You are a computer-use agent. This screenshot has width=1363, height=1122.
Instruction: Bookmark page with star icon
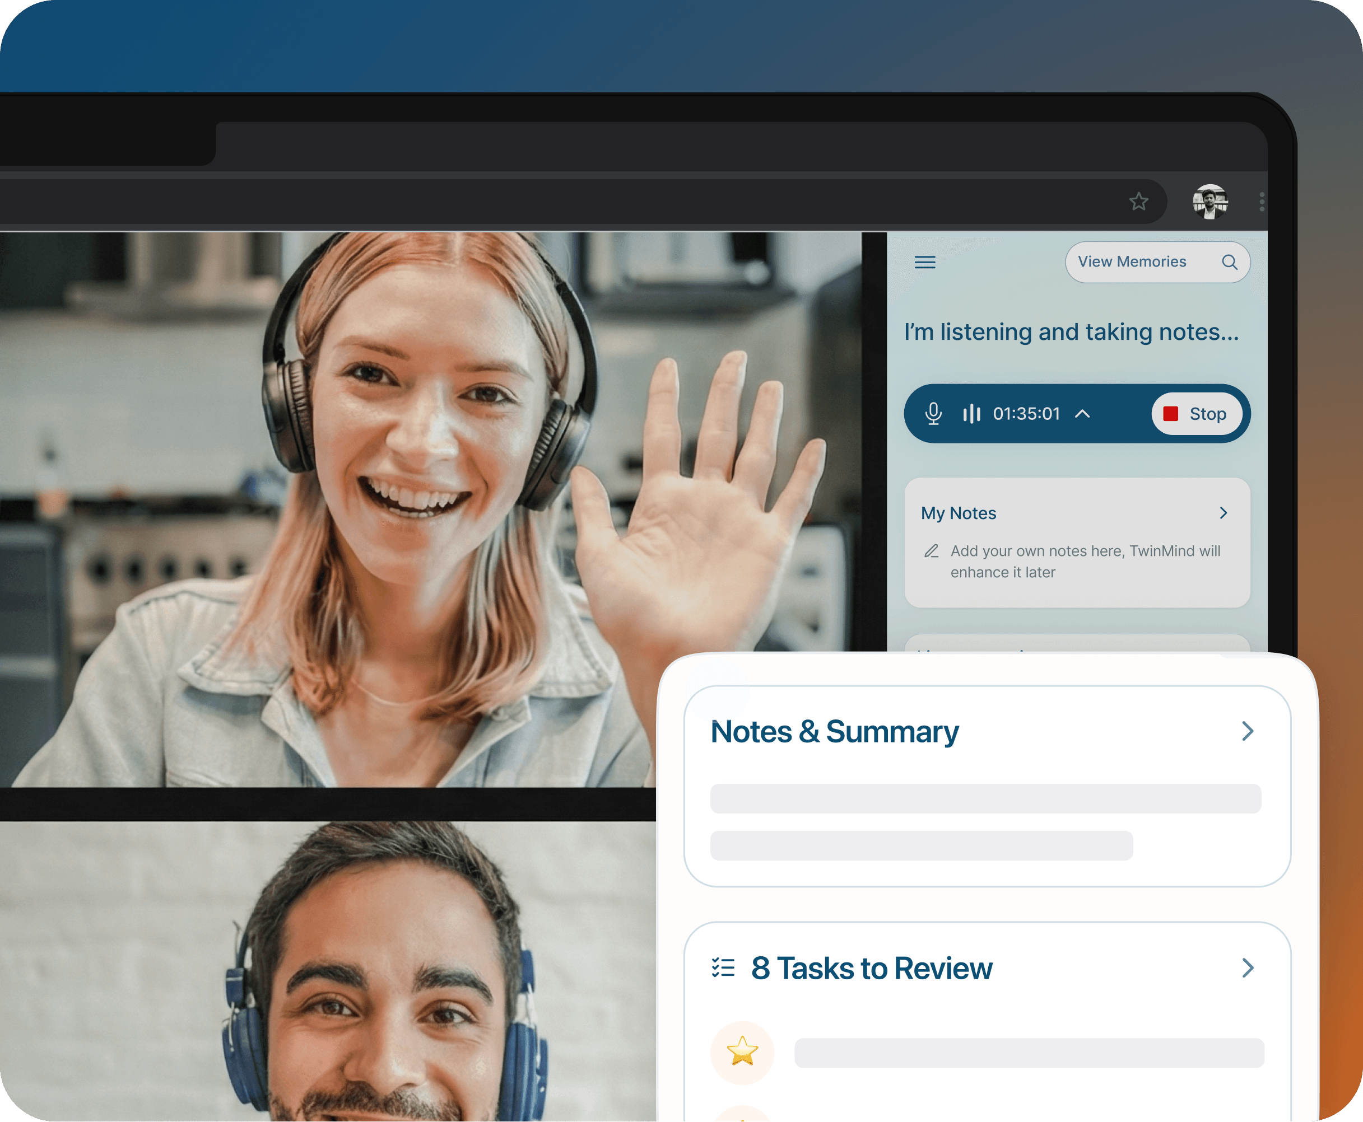click(x=1139, y=202)
